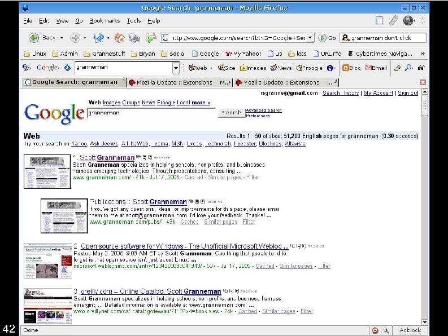
Task: Close the tab with the red X
Action: 423,82
